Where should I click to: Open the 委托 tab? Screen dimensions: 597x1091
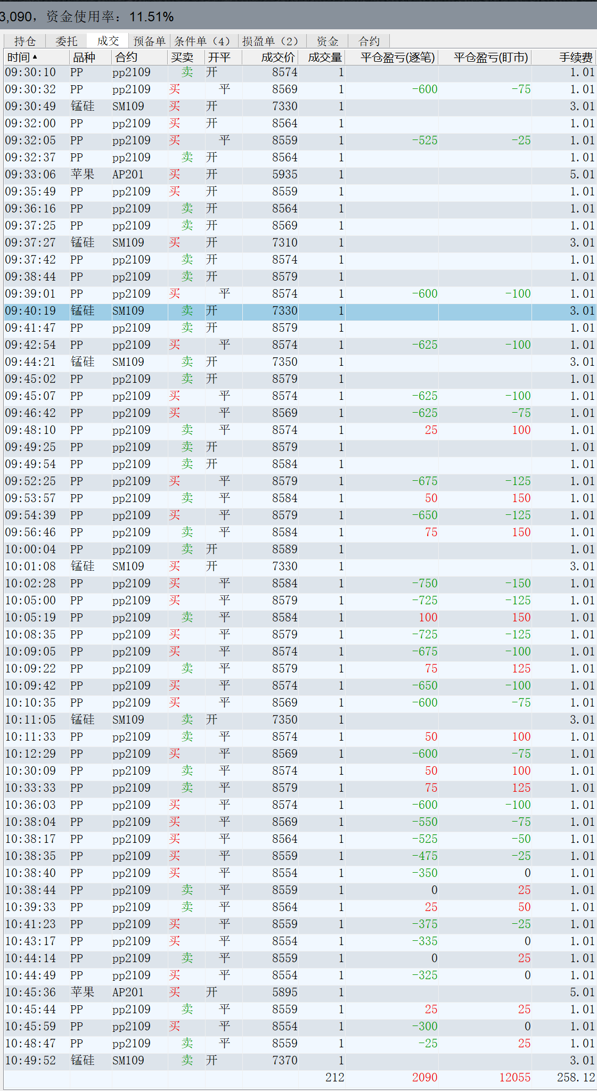click(x=66, y=41)
